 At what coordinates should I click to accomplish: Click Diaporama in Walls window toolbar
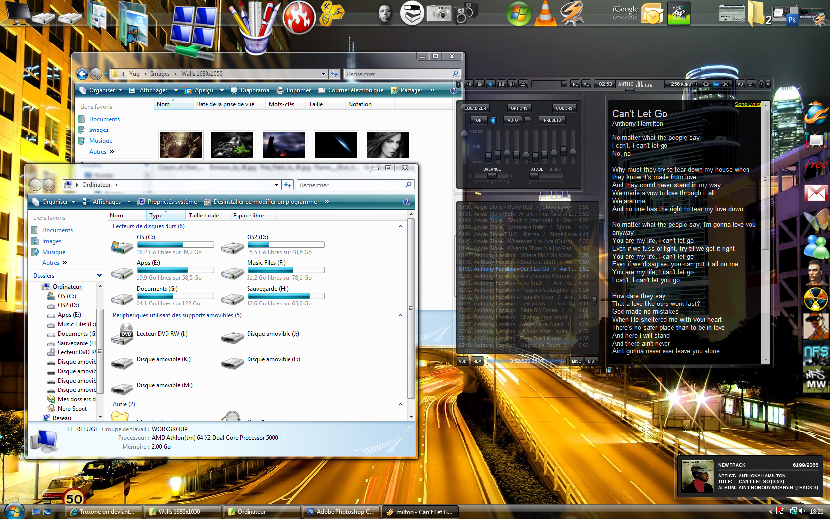click(250, 90)
